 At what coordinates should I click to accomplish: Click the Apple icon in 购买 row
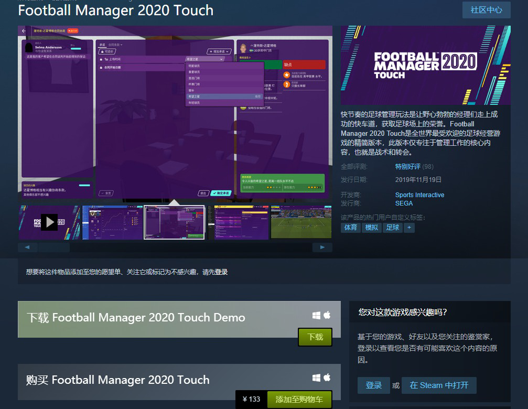click(x=327, y=378)
